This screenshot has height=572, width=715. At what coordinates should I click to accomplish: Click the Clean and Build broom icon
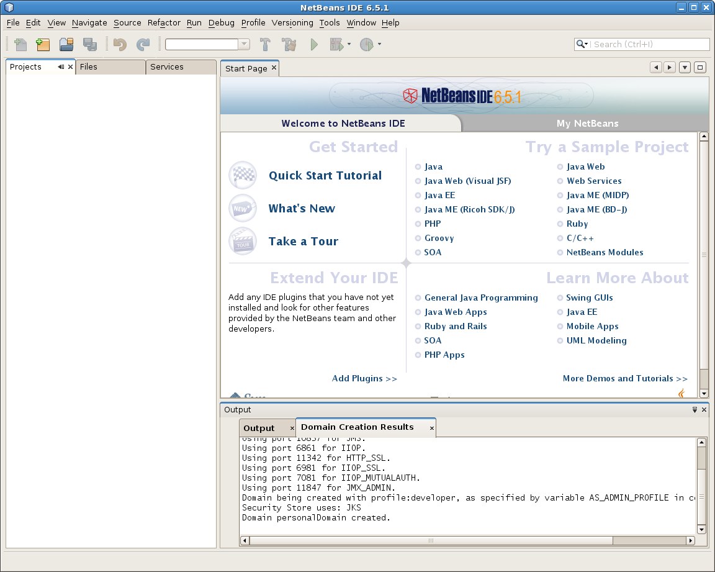pos(289,44)
